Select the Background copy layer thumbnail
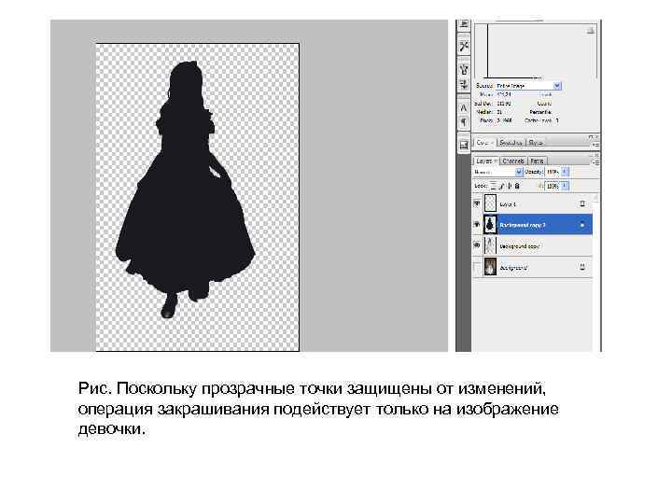Screen dimensions: 672x504 (x=490, y=245)
